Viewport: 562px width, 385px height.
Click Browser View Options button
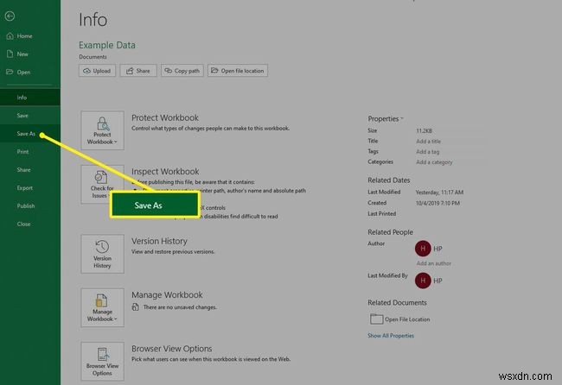[x=103, y=361]
